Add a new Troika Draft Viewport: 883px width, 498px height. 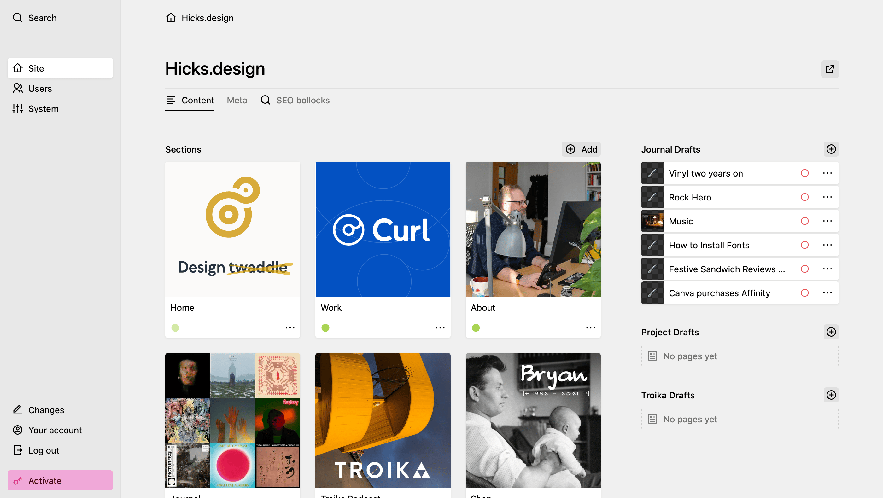(831, 395)
